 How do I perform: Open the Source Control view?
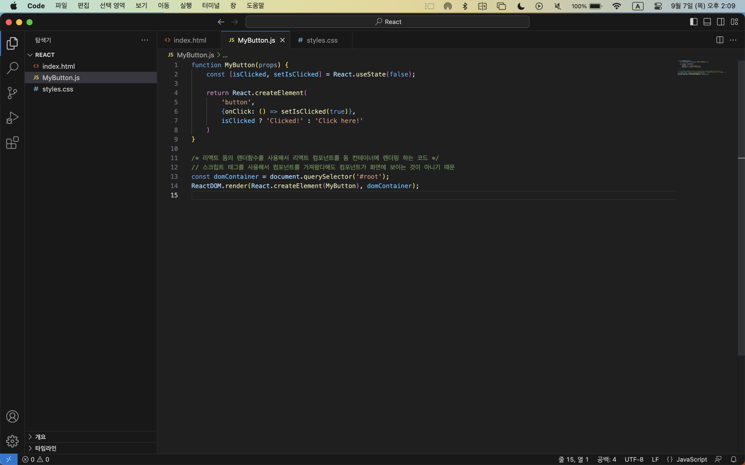click(12, 93)
